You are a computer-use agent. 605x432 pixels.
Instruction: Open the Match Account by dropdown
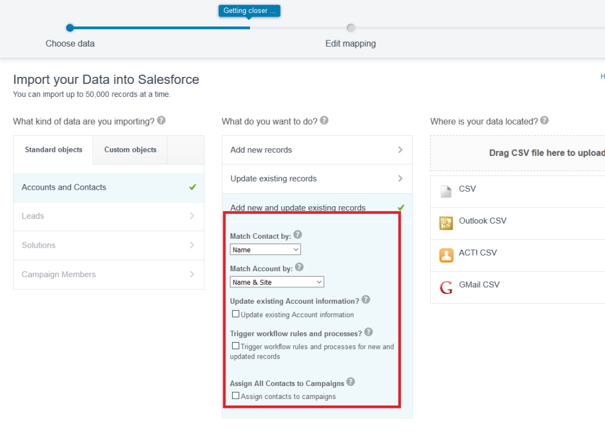coord(277,282)
